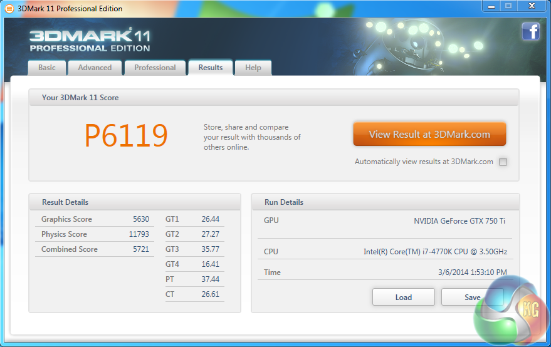Click the 3DMark orange app icon in title bar
Screen dimensions: 551x347
9,8
